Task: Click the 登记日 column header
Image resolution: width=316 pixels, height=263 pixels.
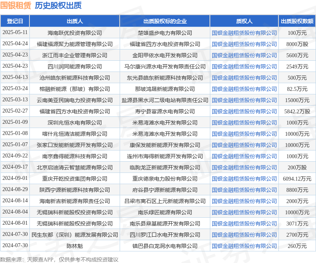Action: [15, 21]
